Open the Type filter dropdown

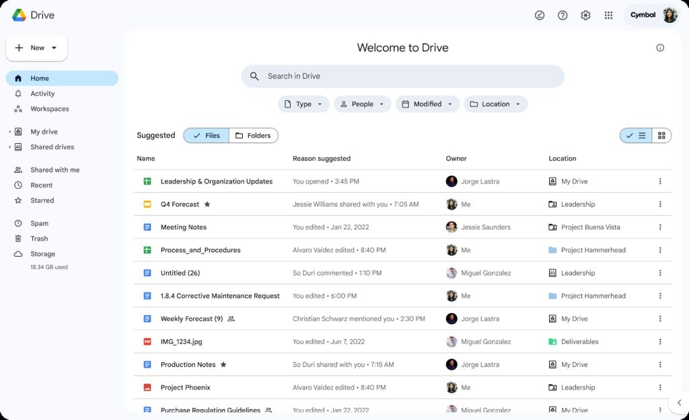point(303,103)
